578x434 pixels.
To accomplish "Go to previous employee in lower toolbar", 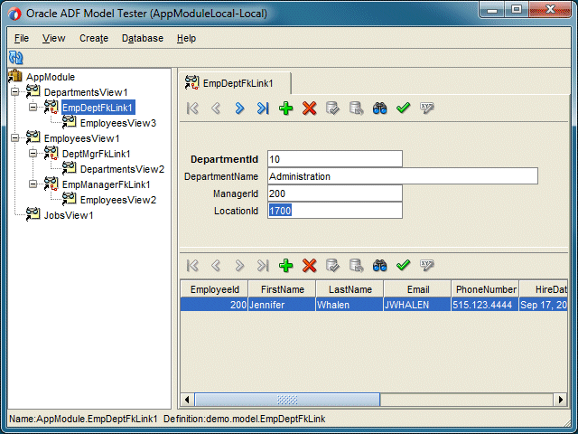I will click(x=217, y=265).
